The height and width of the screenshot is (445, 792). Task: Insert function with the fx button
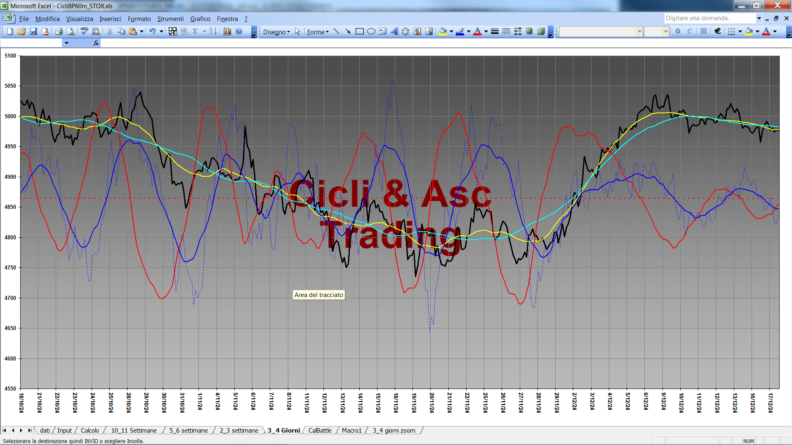[96, 43]
